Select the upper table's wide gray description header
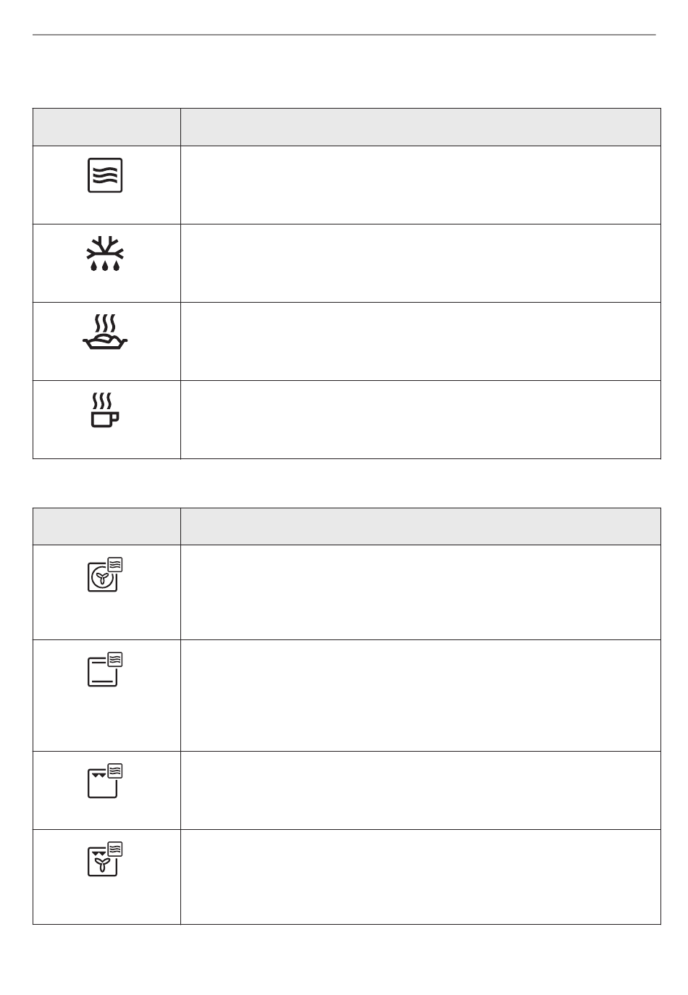This screenshot has height=995, width=688. 421,127
